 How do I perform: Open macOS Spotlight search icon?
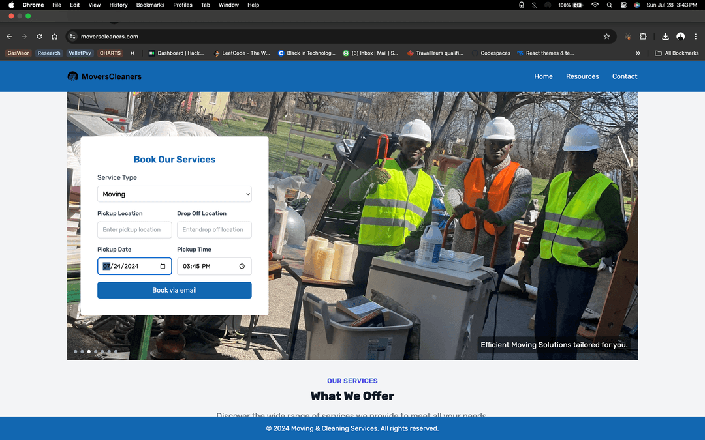click(610, 5)
